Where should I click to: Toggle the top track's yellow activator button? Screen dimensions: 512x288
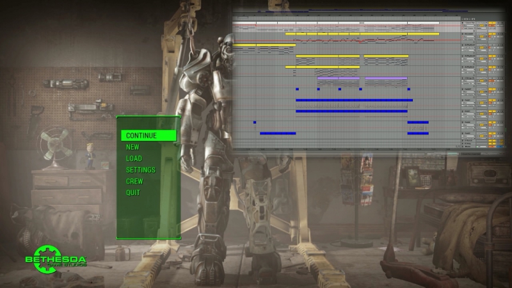coord(492,23)
